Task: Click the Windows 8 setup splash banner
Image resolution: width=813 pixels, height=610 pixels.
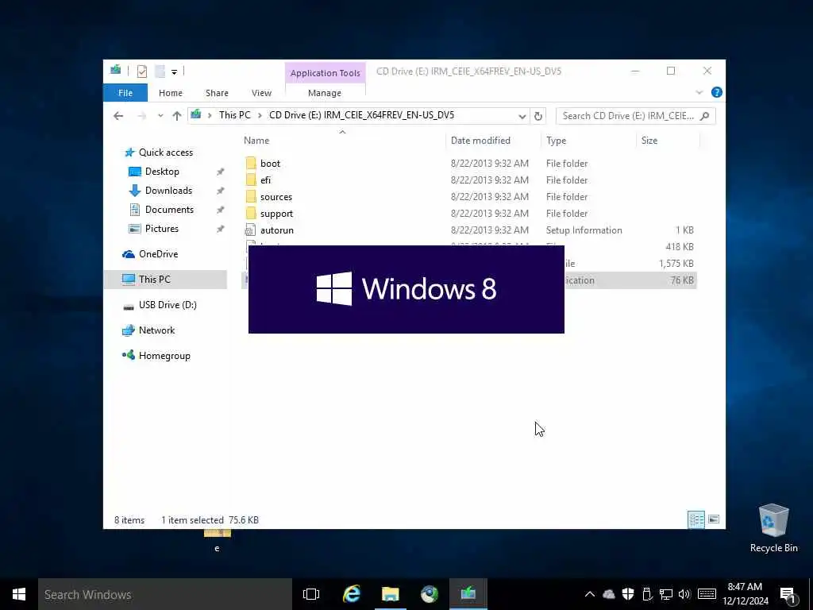Action: click(406, 289)
